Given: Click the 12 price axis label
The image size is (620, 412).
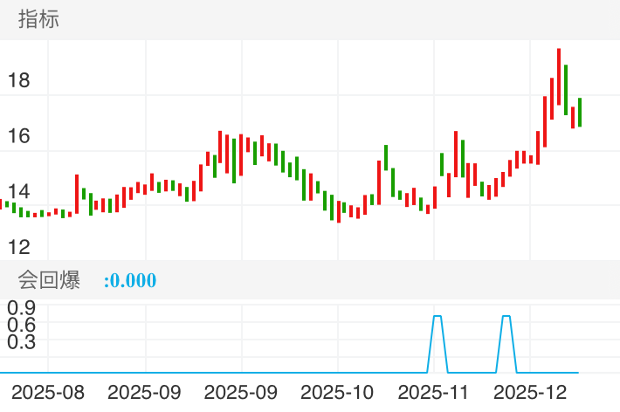Looking at the screenshot, I should pos(18,247).
